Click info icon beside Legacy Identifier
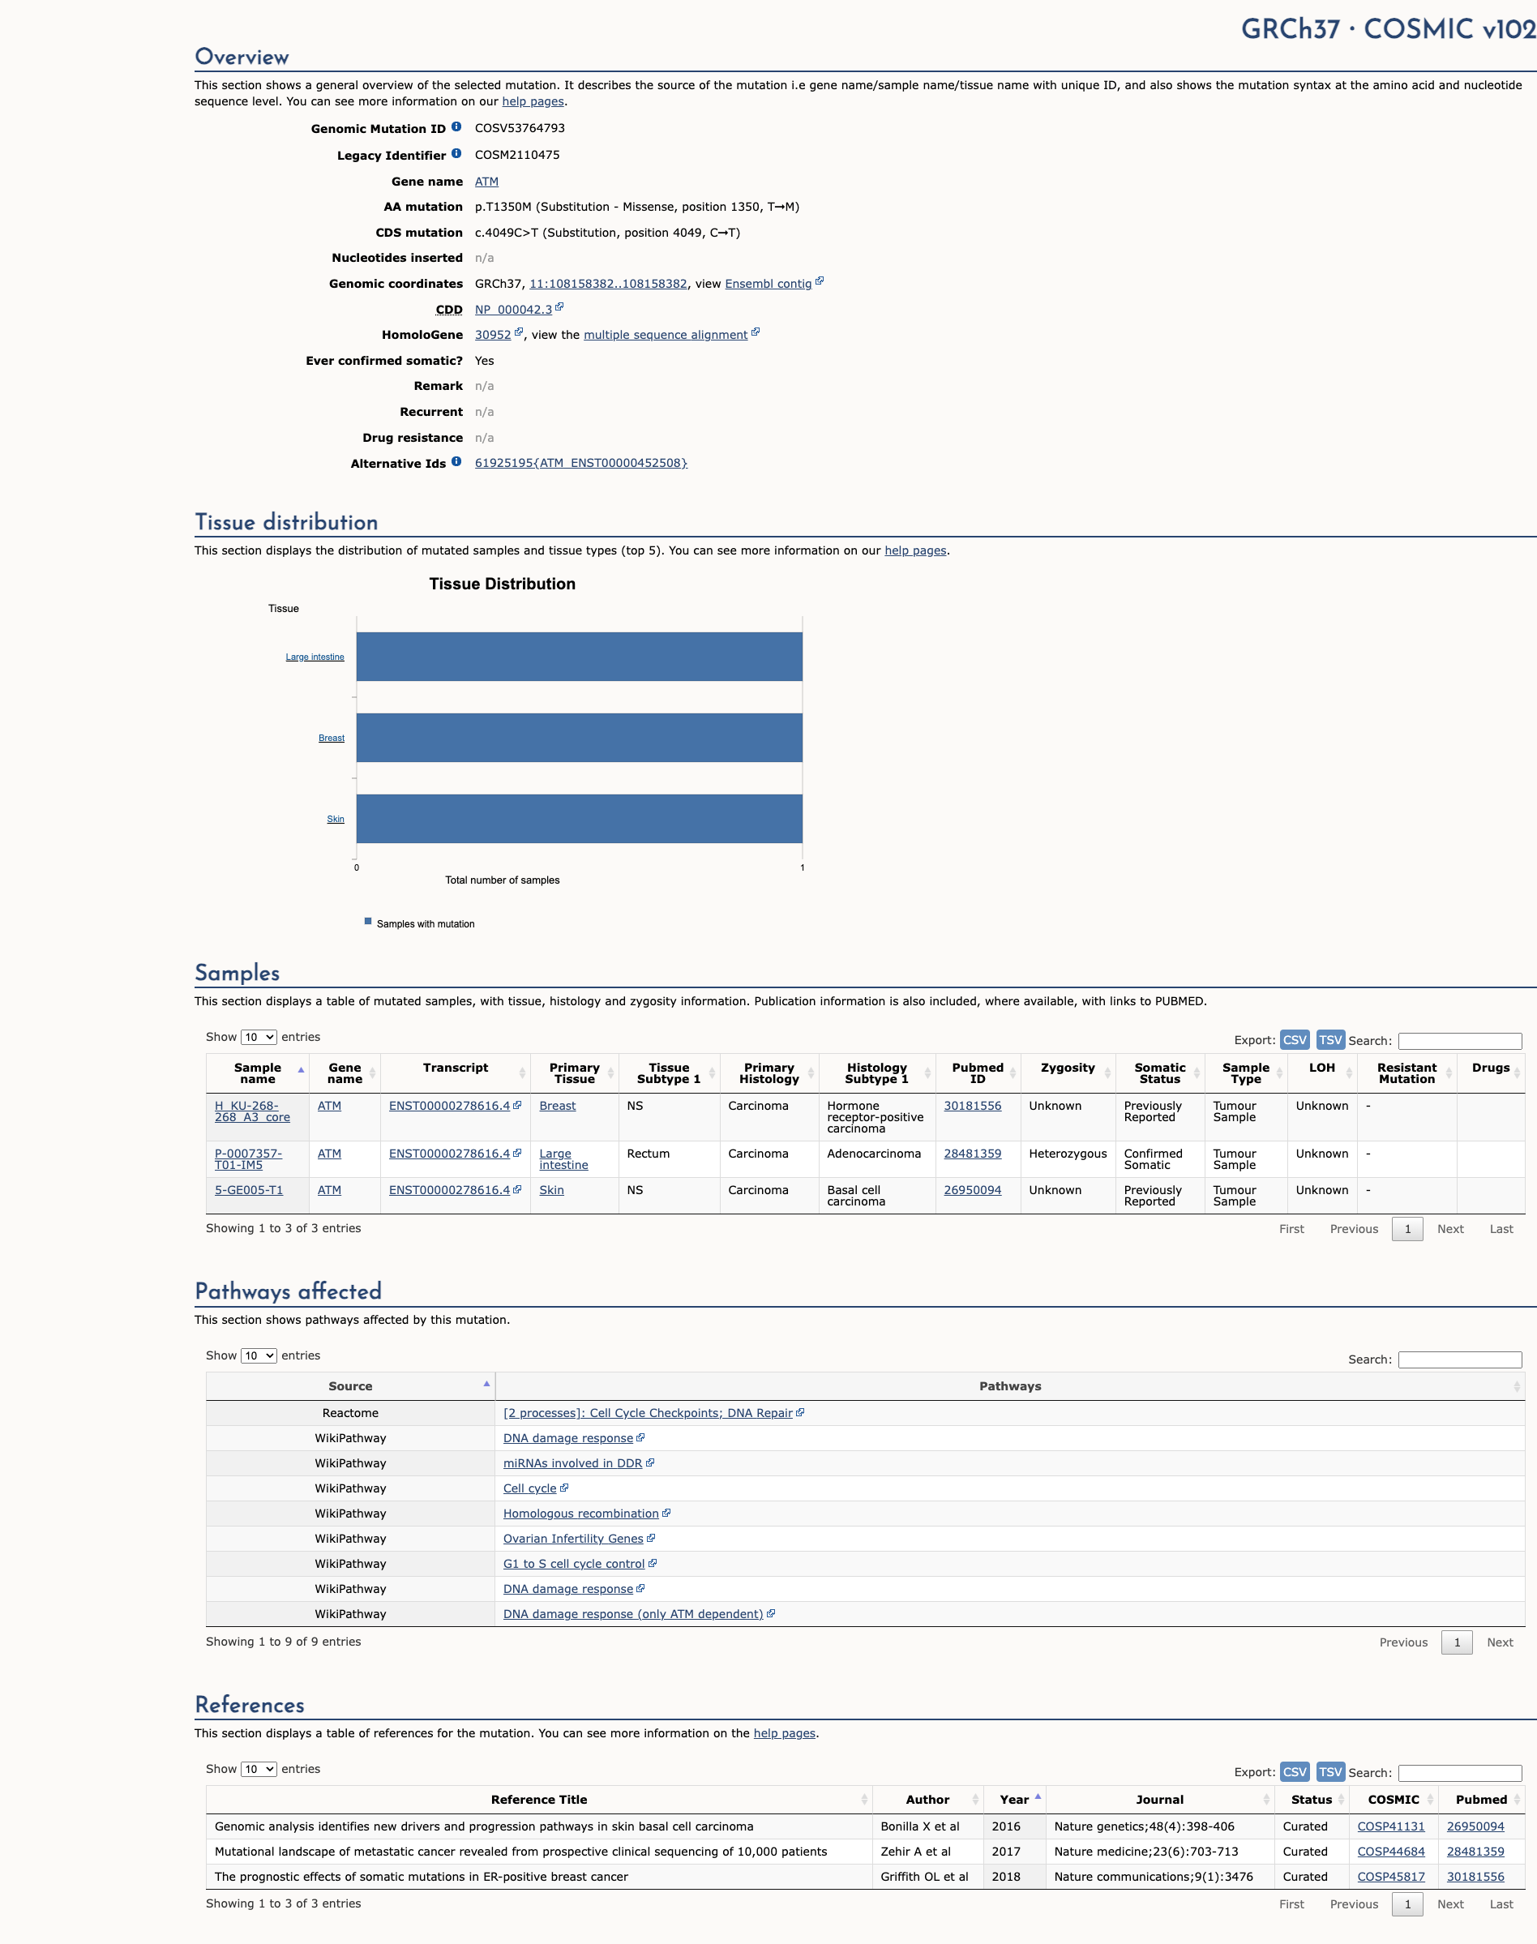Viewport: 1537px width, 1944px height. [456, 154]
